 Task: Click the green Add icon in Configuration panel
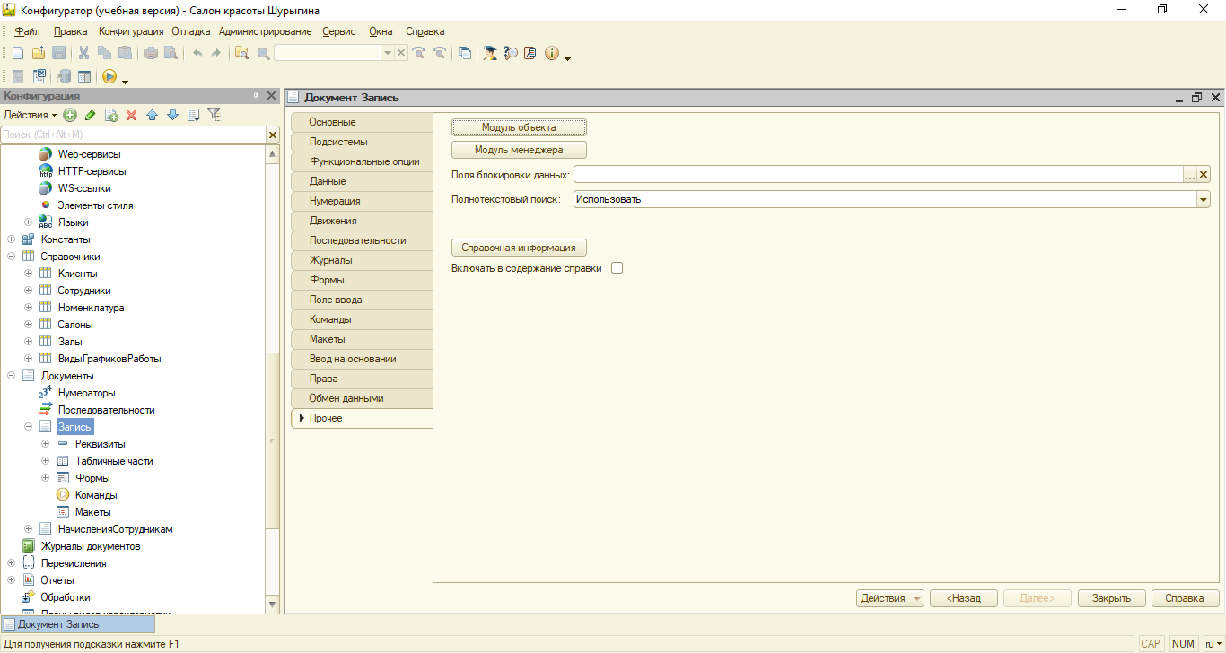tap(70, 115)
